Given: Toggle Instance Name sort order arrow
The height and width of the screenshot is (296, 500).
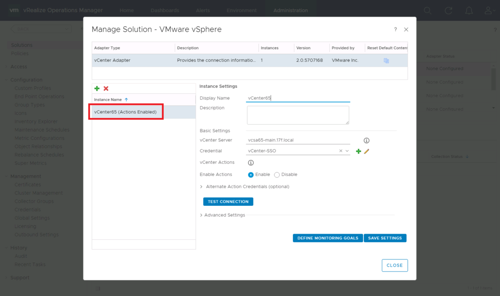Looking at the screenshot, I should [126, 99].
